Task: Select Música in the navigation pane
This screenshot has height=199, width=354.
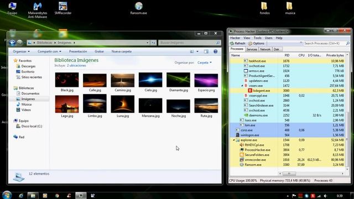Action: [x=24, y=104]
